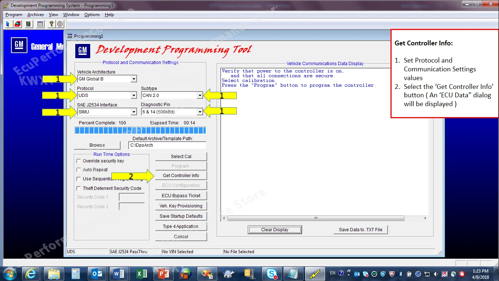
Task: Click the Get Controller Info button
Action: point(181,176)
